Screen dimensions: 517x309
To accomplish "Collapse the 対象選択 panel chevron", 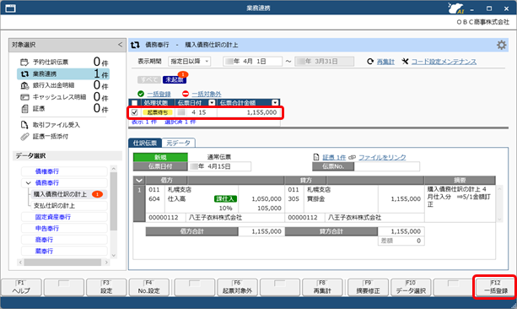I will pos(120,45).
